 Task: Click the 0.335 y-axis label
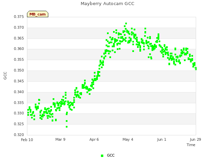[x=19, y=103]
